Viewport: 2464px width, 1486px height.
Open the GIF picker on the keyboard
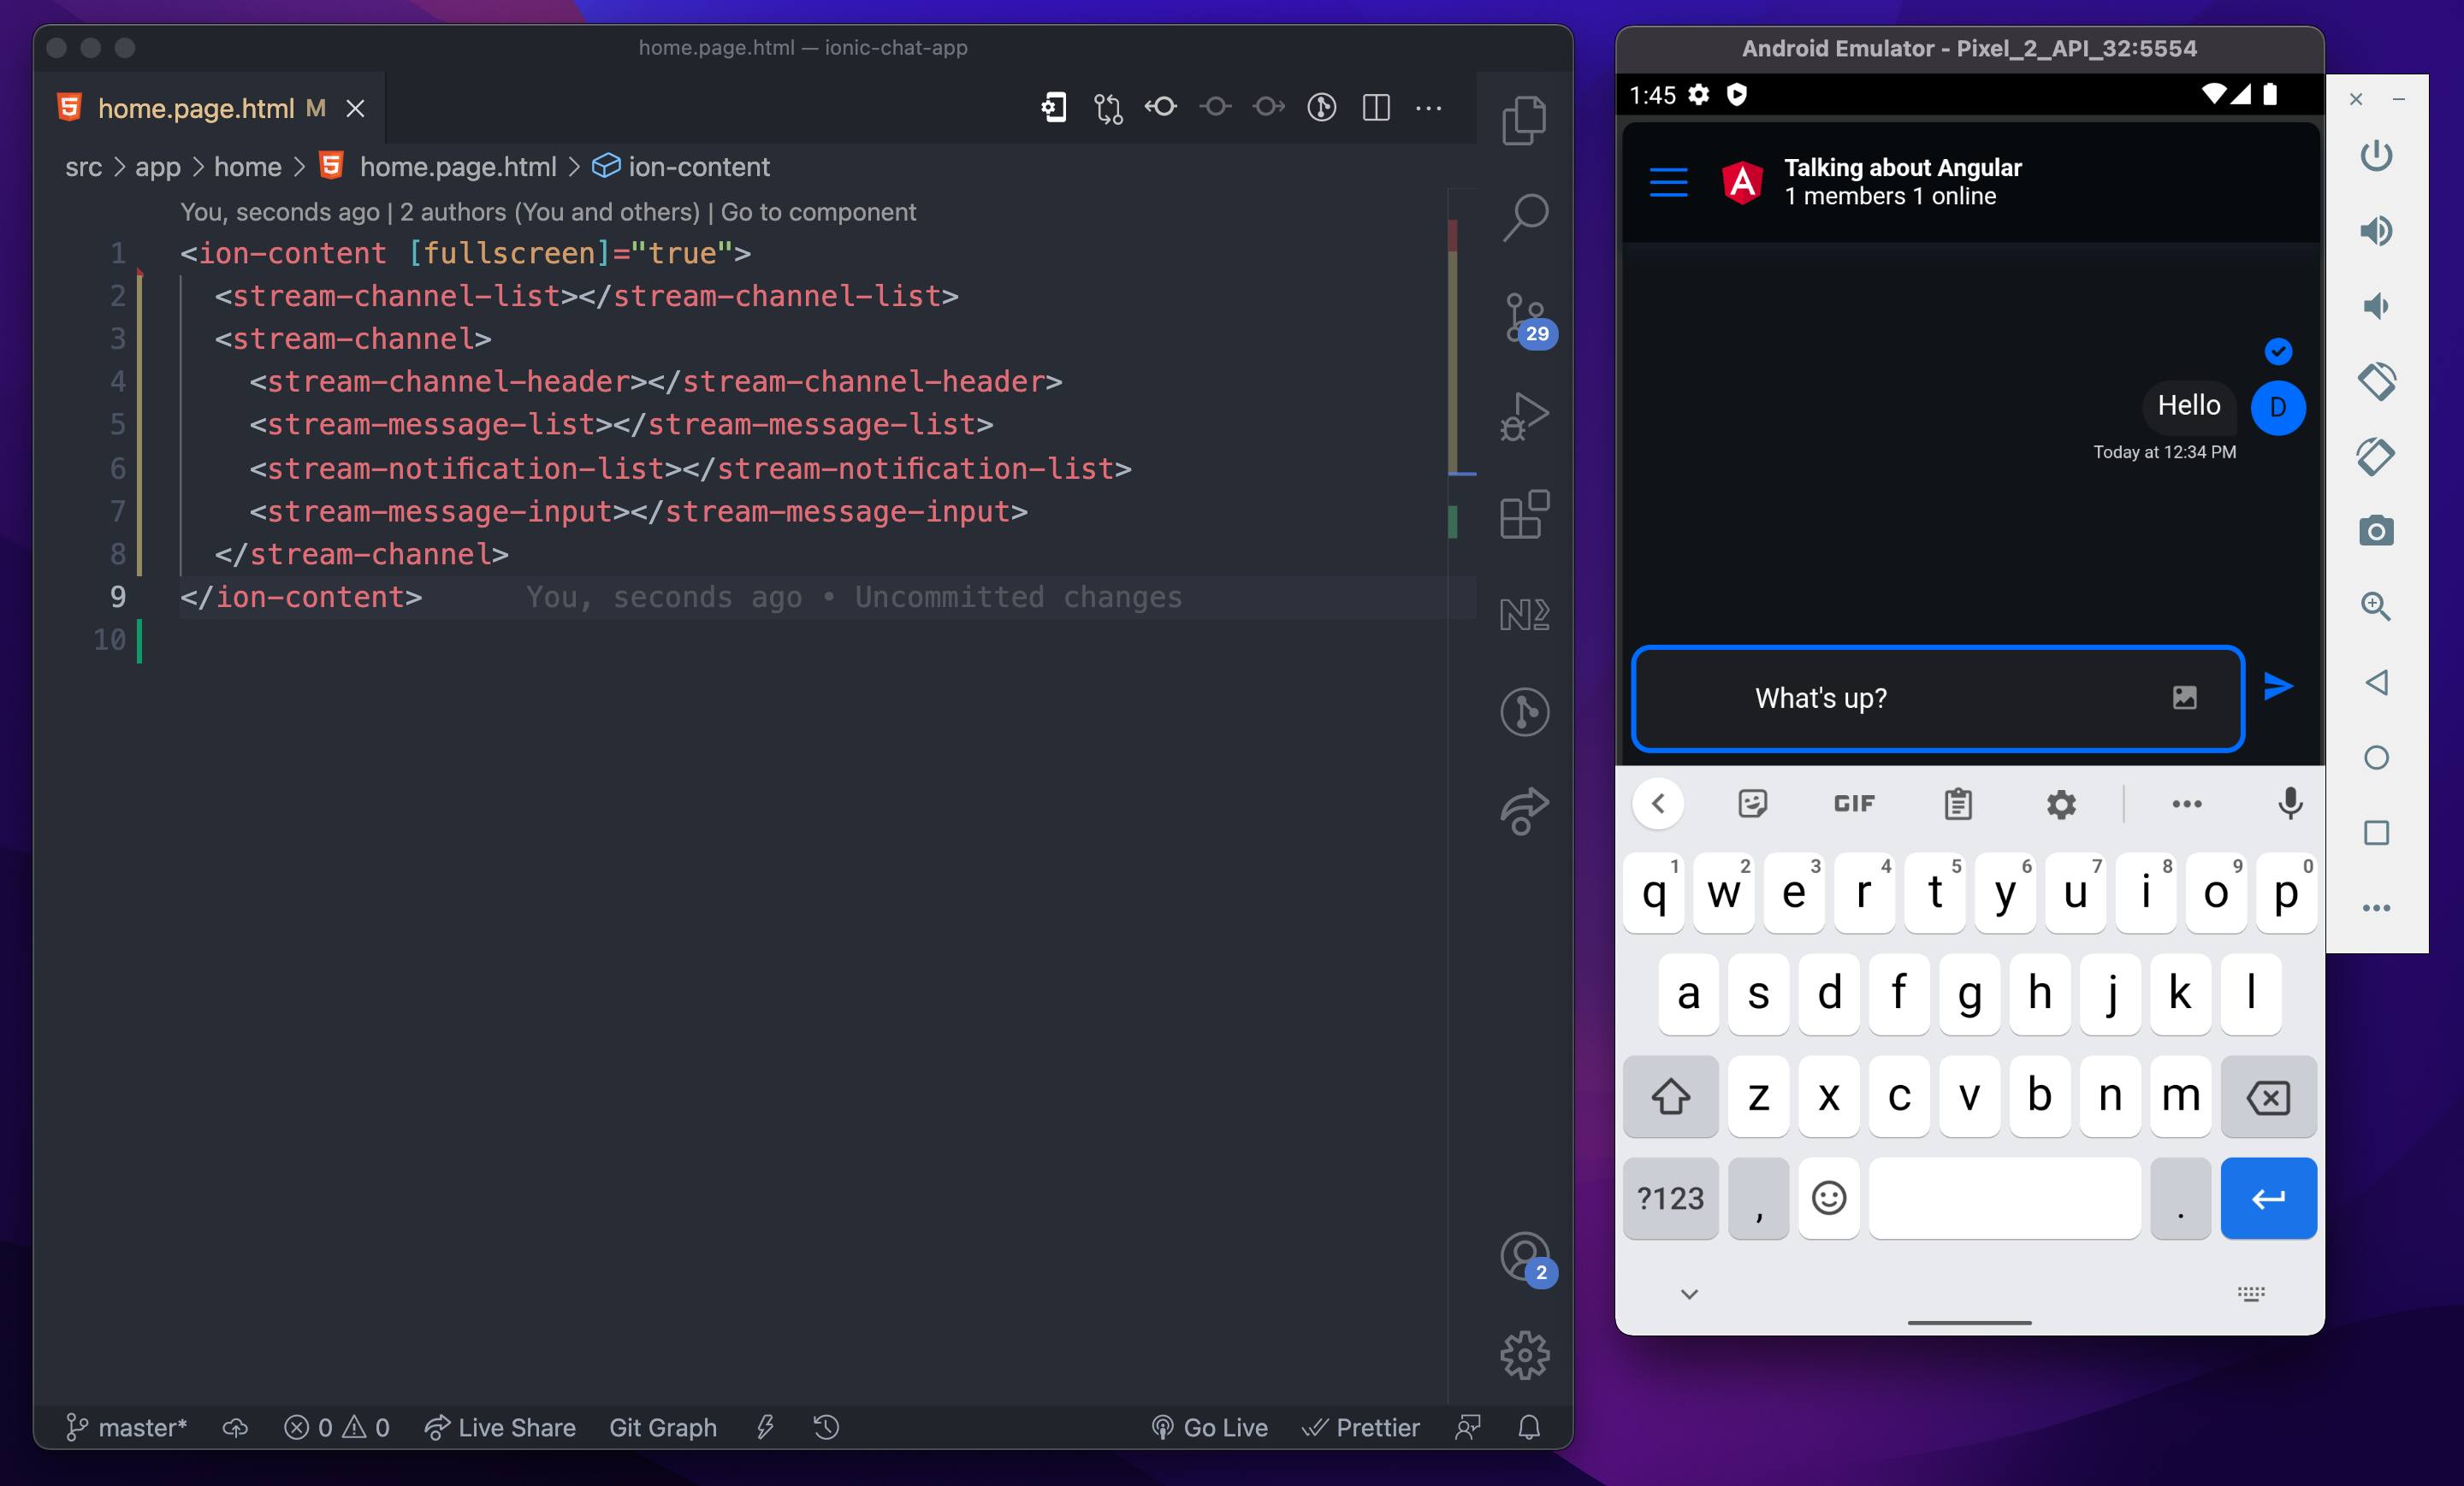tap(1853, 803)
